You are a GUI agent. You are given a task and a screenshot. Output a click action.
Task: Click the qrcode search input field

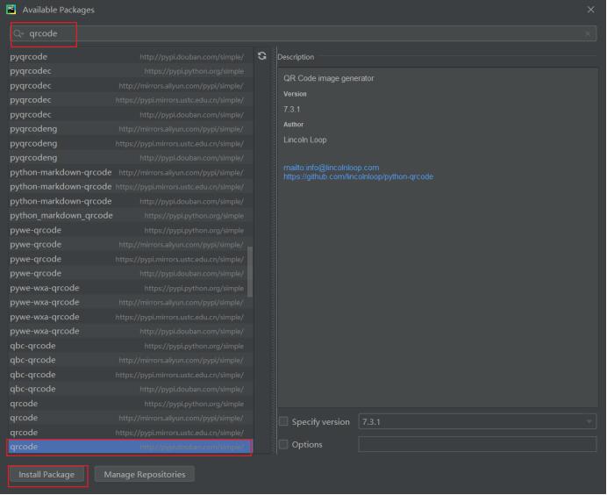click(298, 34)
